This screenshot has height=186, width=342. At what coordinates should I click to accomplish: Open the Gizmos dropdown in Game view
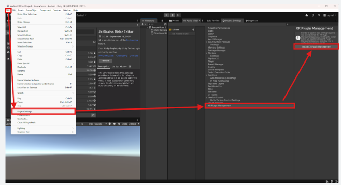point(134,124)
